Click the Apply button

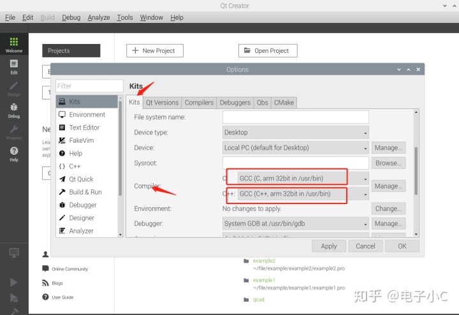click(329, 246)
